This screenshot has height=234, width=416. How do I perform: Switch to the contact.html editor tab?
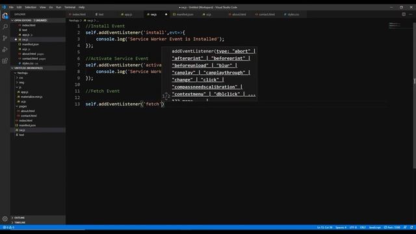point(266,14)
